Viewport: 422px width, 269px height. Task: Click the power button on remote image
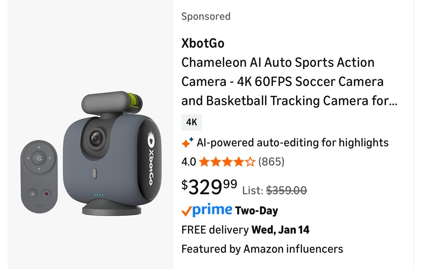tap(32, 194)
